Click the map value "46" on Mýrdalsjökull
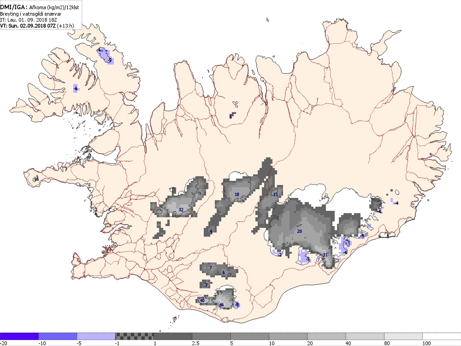This screenshot has width=461, height=346. tap(221, 305)
